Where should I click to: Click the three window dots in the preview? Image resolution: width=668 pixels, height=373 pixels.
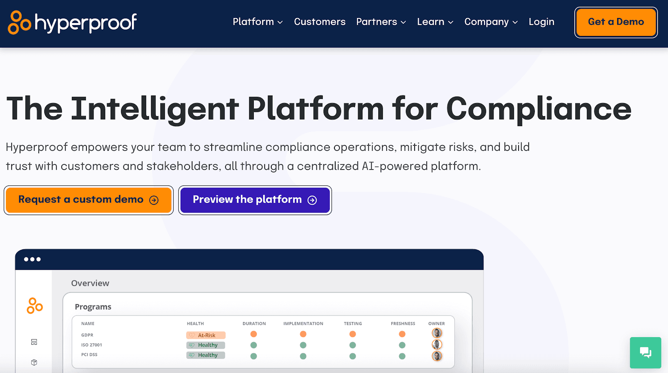point(32,259)
